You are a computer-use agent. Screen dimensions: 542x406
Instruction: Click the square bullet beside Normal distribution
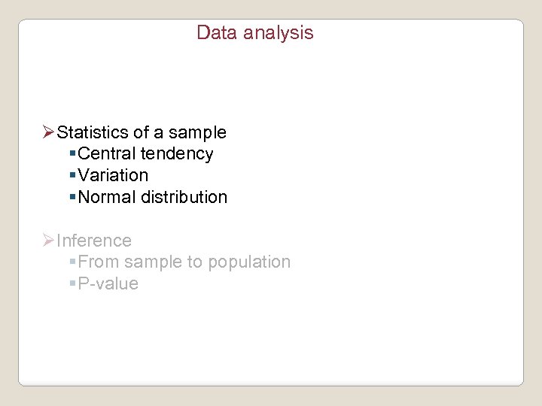coord(72,197)
